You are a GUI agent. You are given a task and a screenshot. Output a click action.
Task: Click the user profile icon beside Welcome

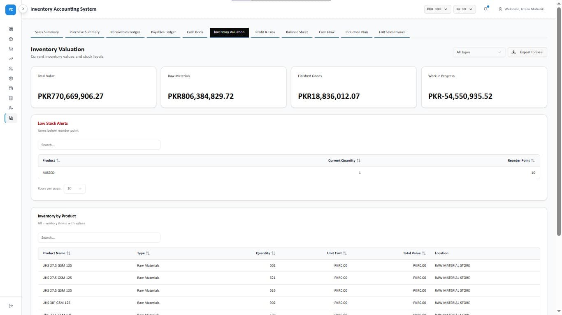coord(500,9)
